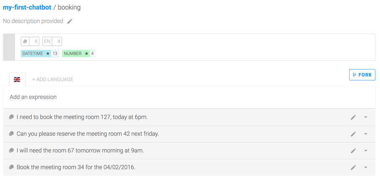This screenshot has width=380, height=176.
Task: Click the EN language count badge
Action: pos(52,41)
